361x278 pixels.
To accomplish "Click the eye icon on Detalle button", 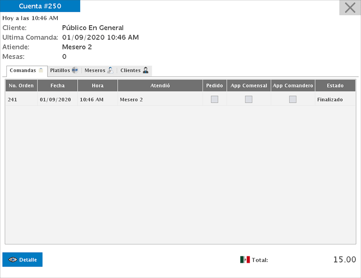I will pos(13,260).
